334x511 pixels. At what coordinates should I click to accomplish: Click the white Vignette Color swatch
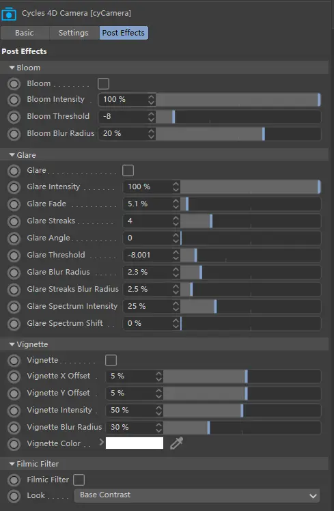135,443
